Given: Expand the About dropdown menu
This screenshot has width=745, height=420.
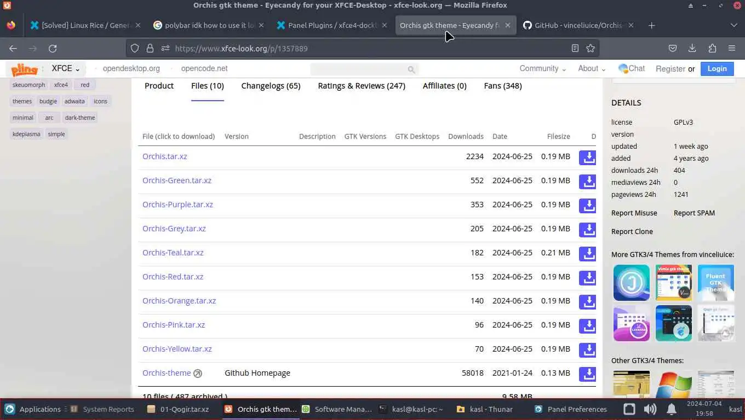Looking at the screenshot, I should pos(592,68).
